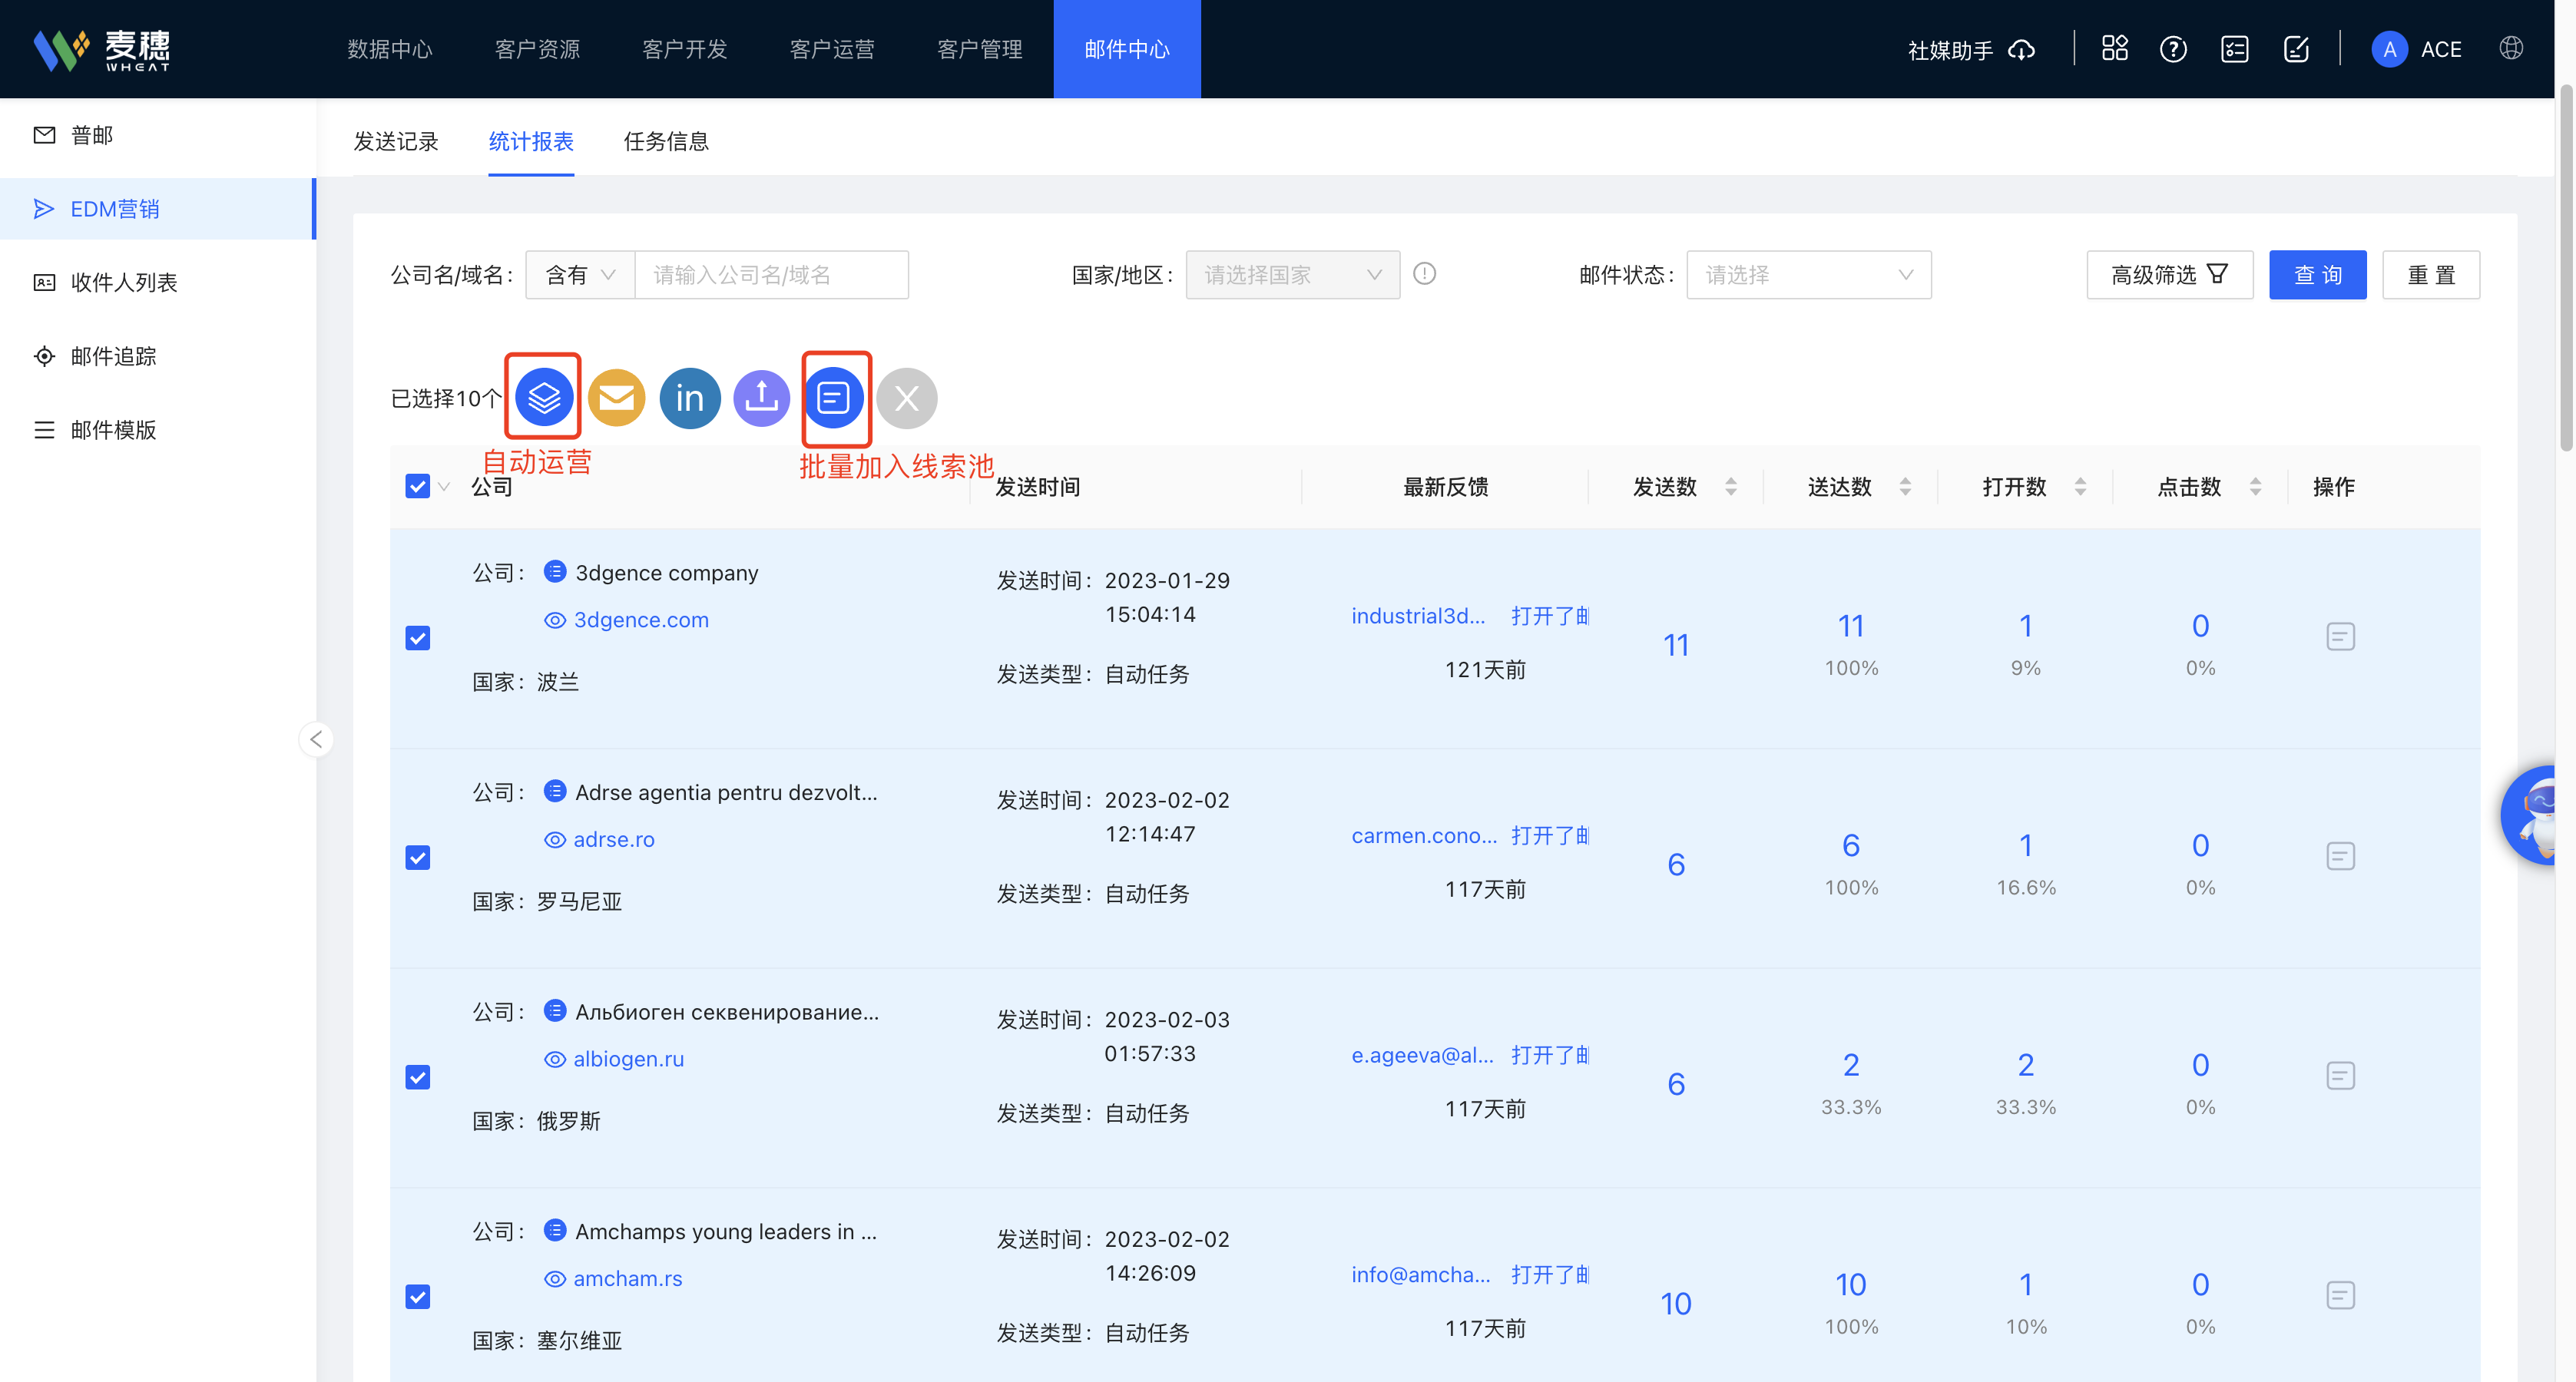Switch to 任务信息 tab

(666, 142)
